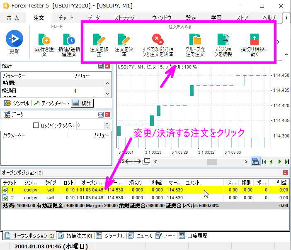Click the chart window copy icon
The image size is (291, 250).
click(146, 161)
